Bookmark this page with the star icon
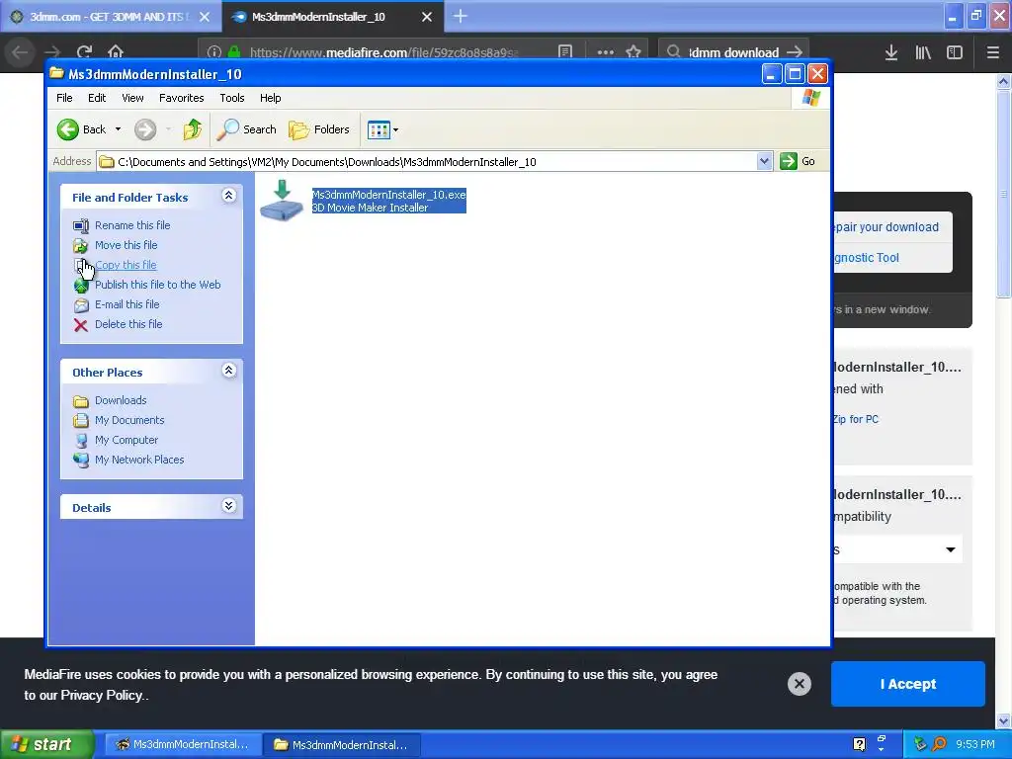This screenshot has width=1012, height=759. point(633,52)
